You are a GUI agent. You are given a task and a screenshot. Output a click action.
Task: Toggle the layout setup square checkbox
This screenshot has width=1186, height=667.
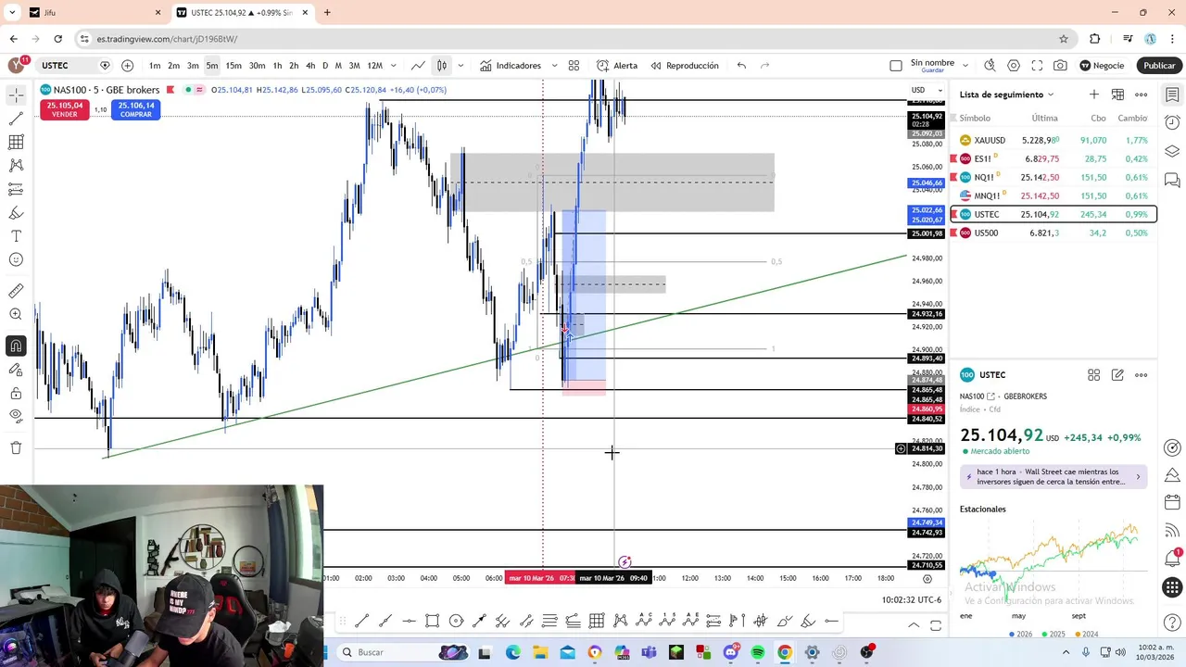tap(896, 66)
